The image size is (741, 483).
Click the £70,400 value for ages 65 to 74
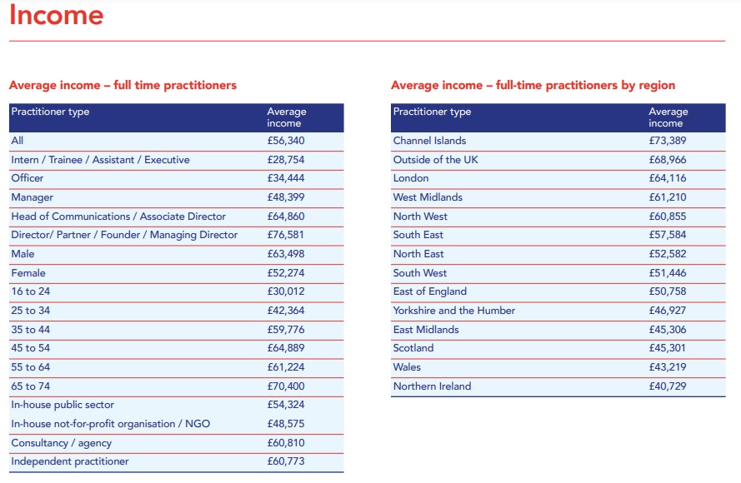[286, 386]
